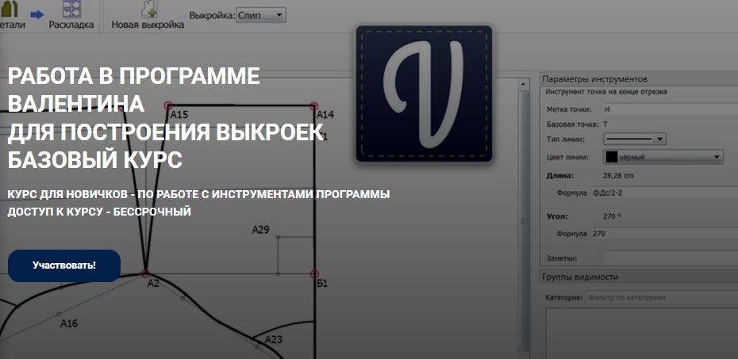This screenshot has width=738, height=359.
Task: Click the blue arrow icon between modes
Action: (x=37, y=15)
